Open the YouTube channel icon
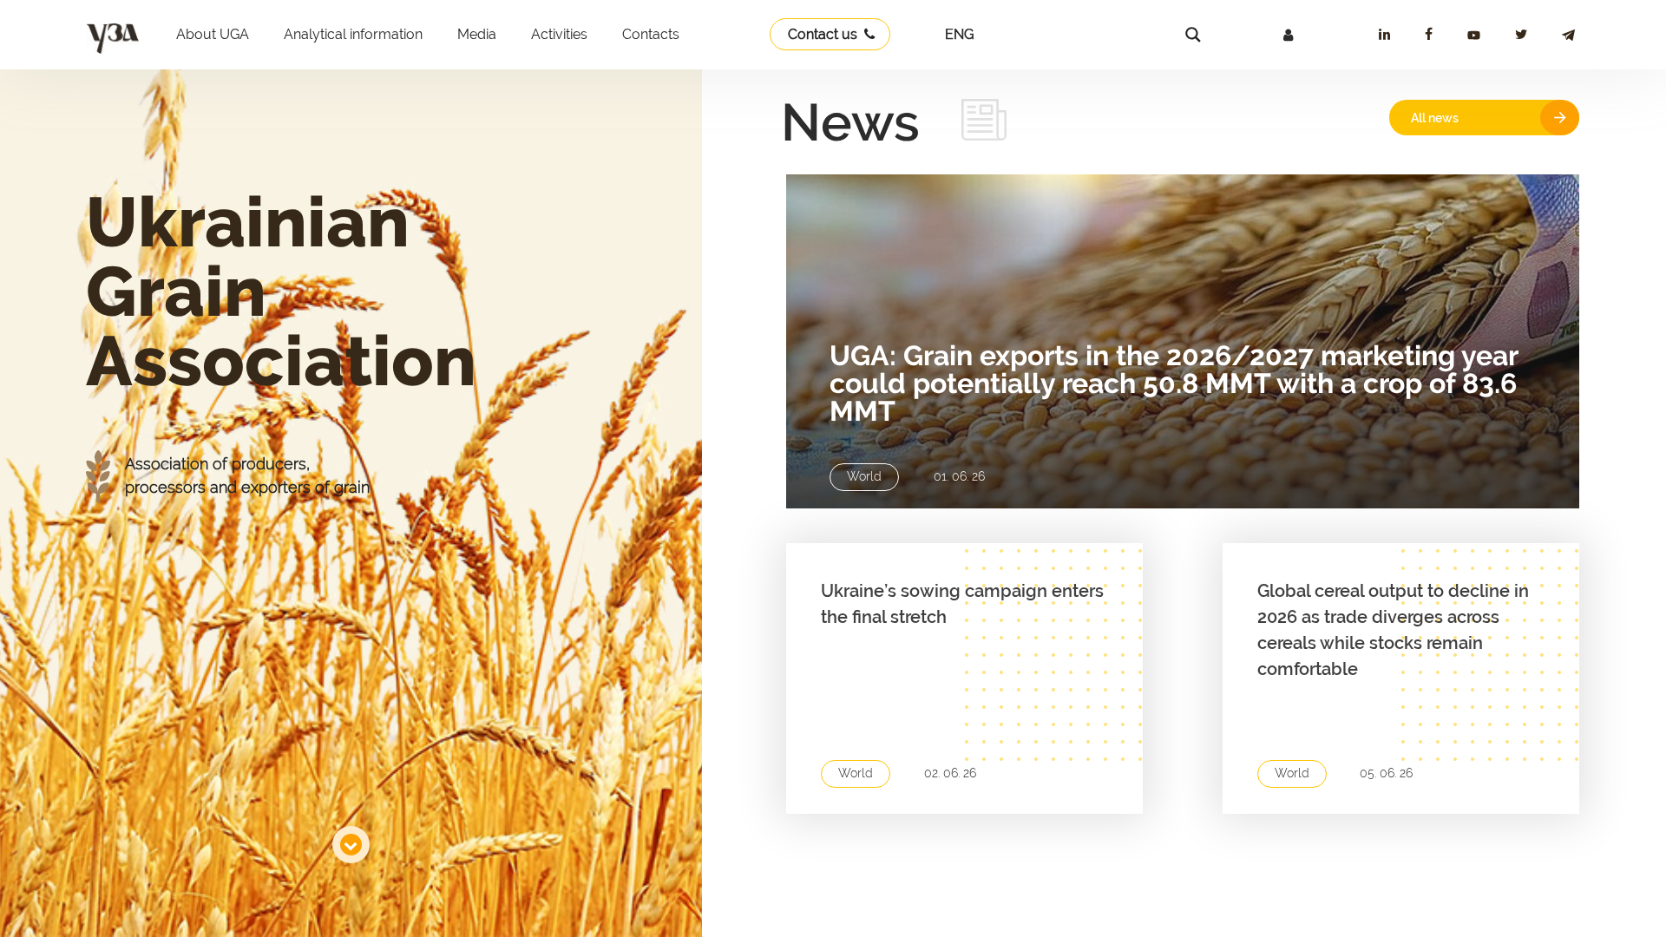Image resolution: width=1666 pixels, height=937 pixels. (1473, 36)
